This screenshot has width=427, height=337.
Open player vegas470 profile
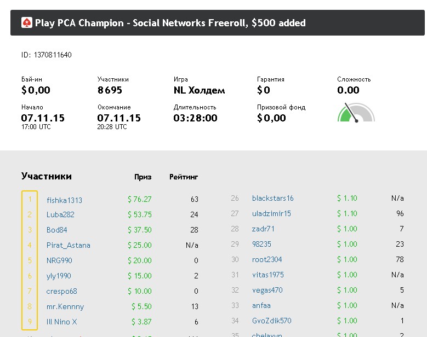pyautogui.click(x=267, y=290)
